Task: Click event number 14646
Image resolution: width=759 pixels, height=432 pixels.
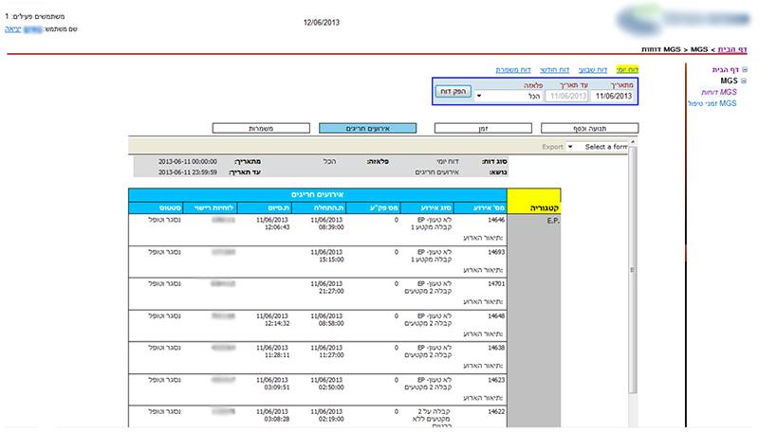Action: [x=496, y=220]
